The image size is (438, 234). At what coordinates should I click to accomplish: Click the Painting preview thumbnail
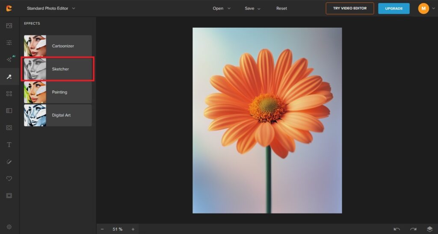coord(35,92)
